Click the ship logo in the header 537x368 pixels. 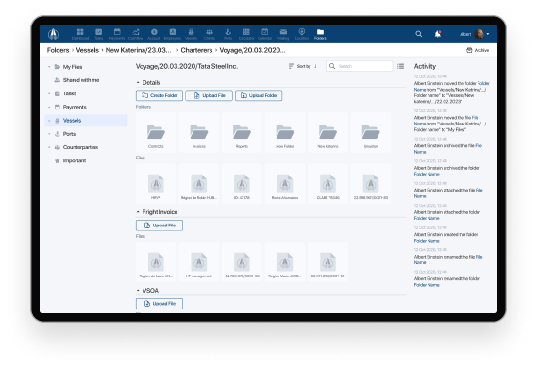[53, 34]
